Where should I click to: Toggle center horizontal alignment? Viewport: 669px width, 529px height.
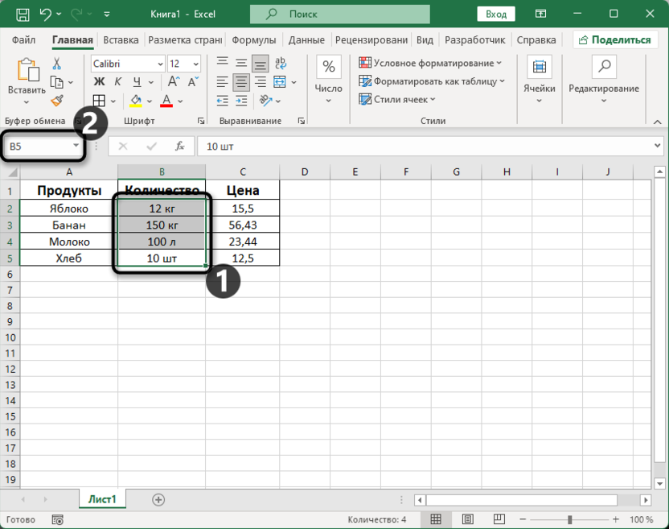[x=241, y=82]
